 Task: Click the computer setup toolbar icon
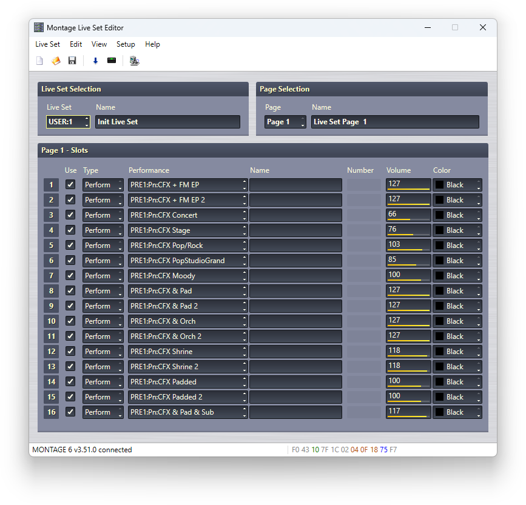pyautogui.click(x=134, y=61)
